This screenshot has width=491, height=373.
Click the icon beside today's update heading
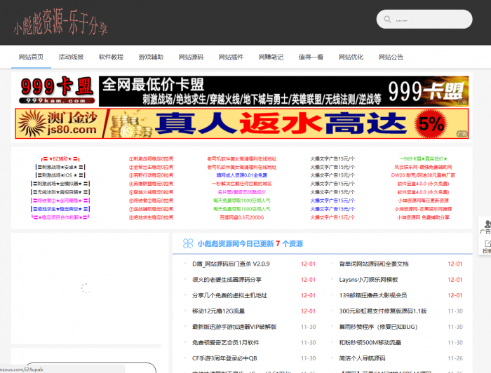(187, 243)
